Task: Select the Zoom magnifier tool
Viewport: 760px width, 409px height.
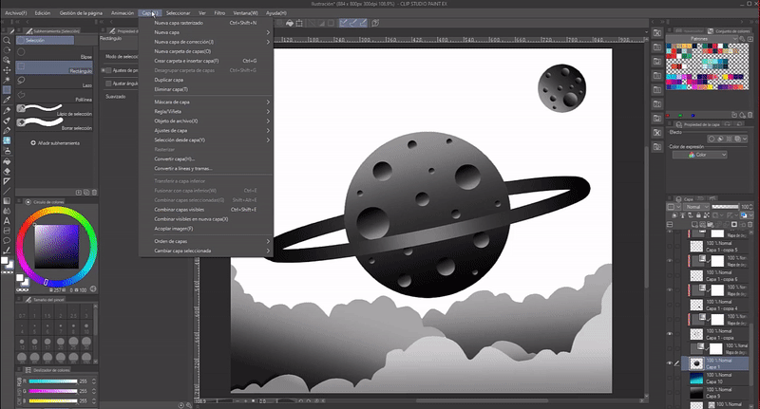Action: tap(7, 42)
